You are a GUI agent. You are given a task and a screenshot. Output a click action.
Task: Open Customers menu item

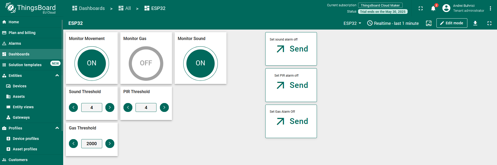coord(31,160)
